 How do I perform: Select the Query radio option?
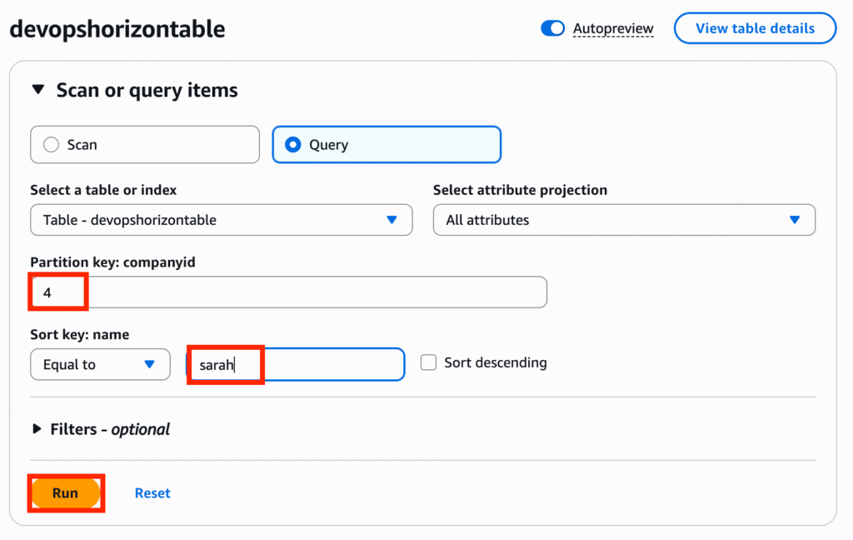387,145
